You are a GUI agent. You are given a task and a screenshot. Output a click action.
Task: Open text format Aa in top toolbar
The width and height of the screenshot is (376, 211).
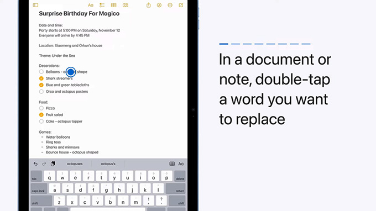tap(90, 5)
